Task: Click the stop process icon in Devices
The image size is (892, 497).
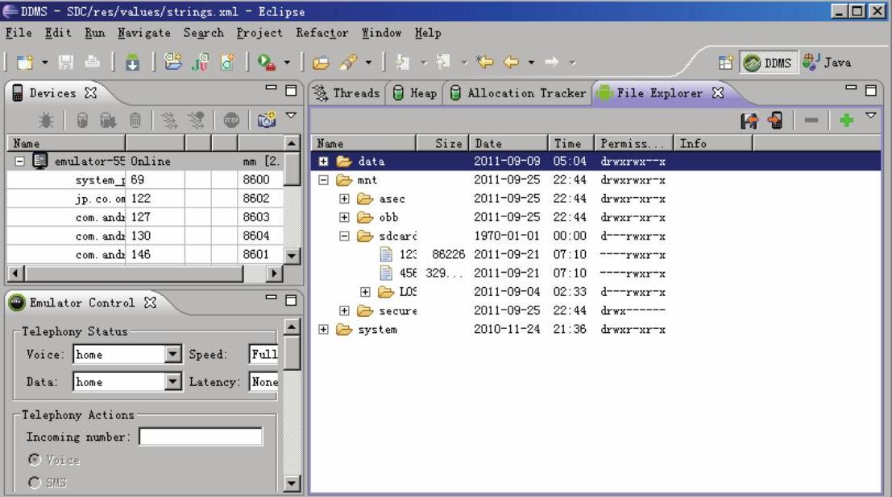Action: click(x=232, y=121)
